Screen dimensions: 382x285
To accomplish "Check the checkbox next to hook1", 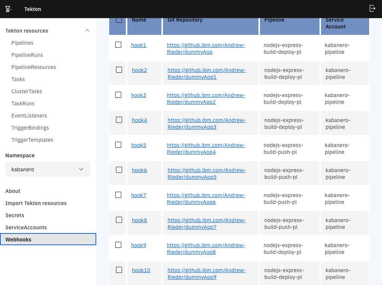I will (x=118, y=44).
